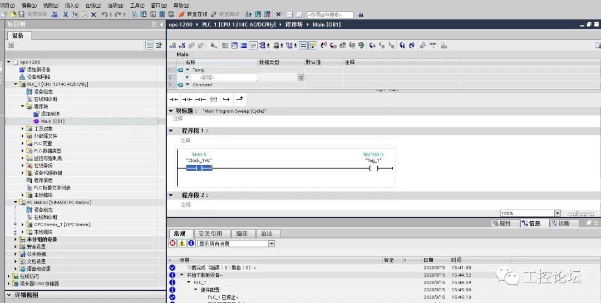Click the errors filter icon in info panel
This screenshot has width=601, height=303.
(x=173, y=244)
